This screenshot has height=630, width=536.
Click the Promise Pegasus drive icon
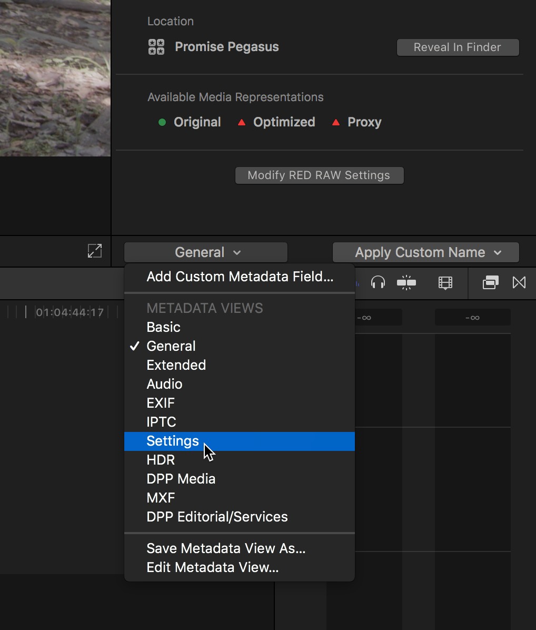(156, 47)
